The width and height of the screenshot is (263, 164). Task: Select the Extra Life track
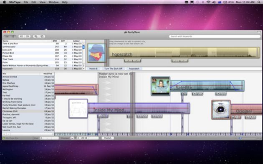click(x=42, y=50)
